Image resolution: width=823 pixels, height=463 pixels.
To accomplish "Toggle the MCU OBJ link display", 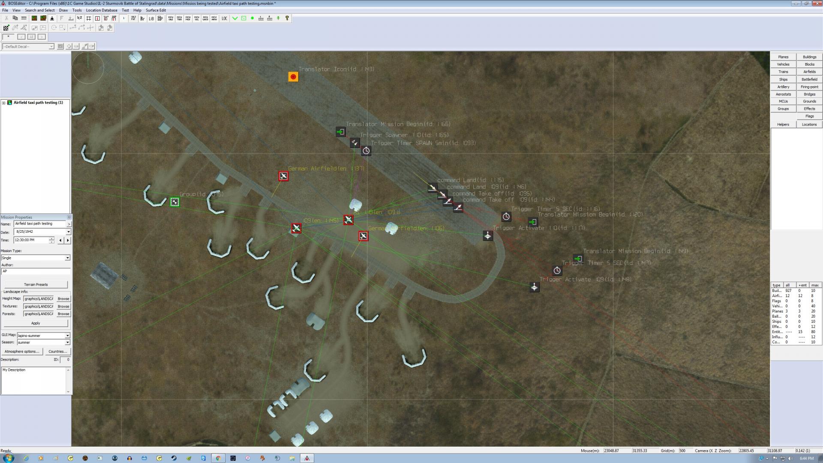I will click(x=171, y=18).
